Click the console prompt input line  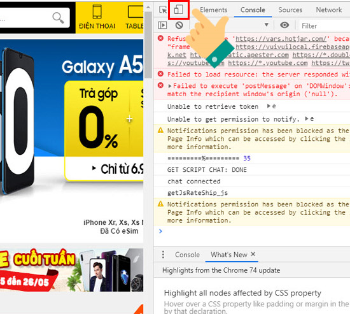(255, 231)
